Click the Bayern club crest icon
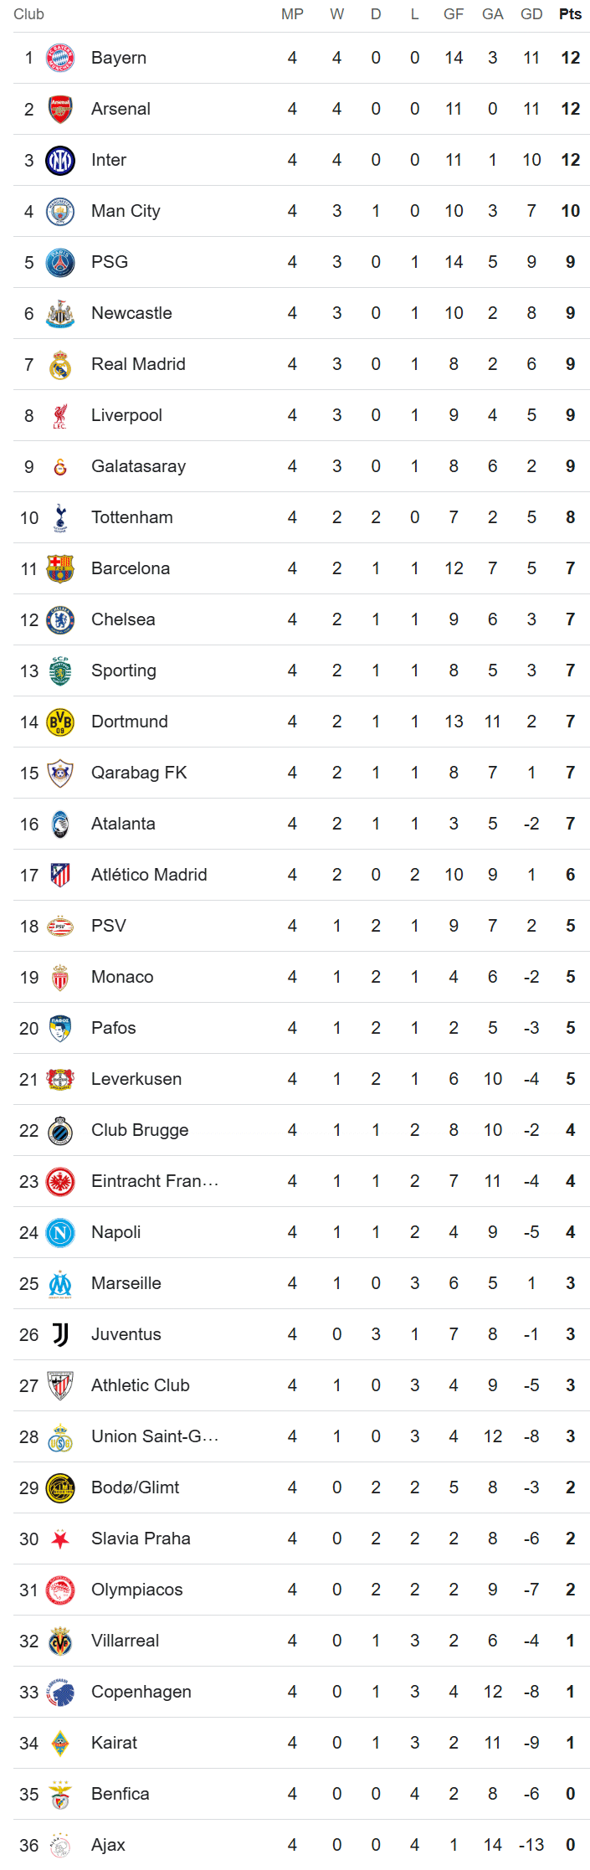 click(60, 58)
